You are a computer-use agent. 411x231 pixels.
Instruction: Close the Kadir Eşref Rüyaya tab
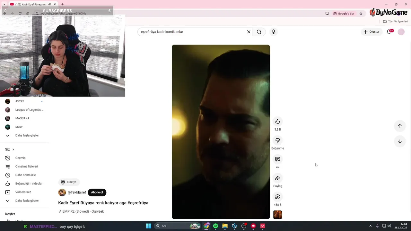pyautogui.click(x=55, y=4)
